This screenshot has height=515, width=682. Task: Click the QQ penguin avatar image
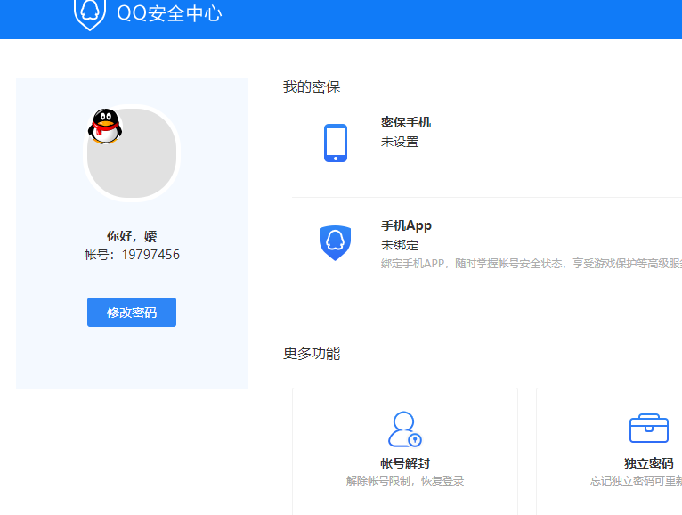coord(105,127)
